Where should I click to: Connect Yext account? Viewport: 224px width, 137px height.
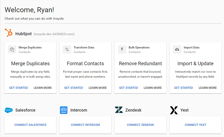195,125
